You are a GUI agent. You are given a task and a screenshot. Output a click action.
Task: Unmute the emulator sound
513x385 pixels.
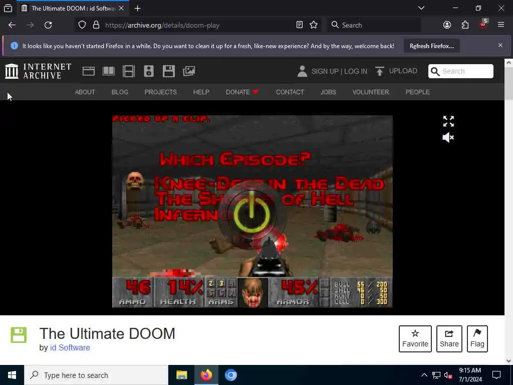(448, 137)
